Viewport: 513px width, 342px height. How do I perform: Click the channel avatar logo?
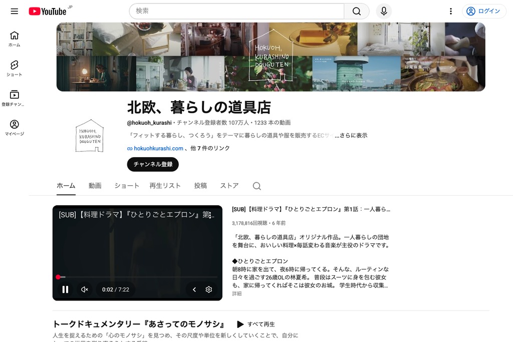click(90, 136)
